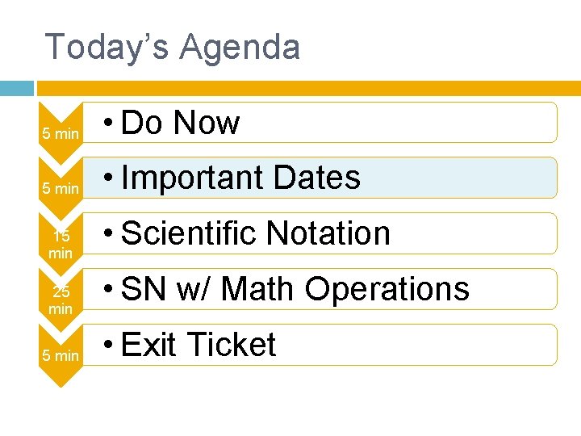Image resolution: width=581 pixels, height=436 pixels.
Task: Select the "Exit Ticket" agenda text
Action: pyautogui.click(x=199, y=345)
